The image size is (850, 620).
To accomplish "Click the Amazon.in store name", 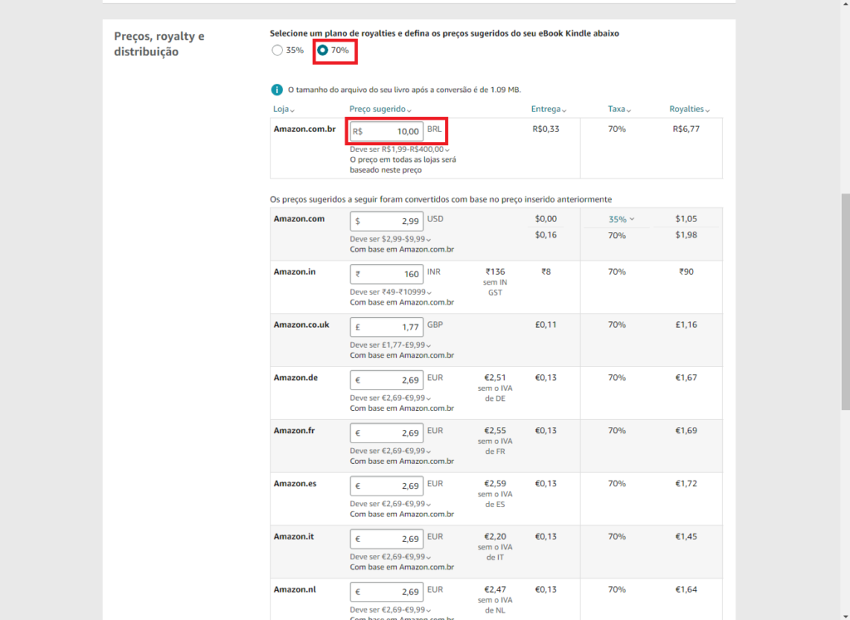I will [295, 272].
